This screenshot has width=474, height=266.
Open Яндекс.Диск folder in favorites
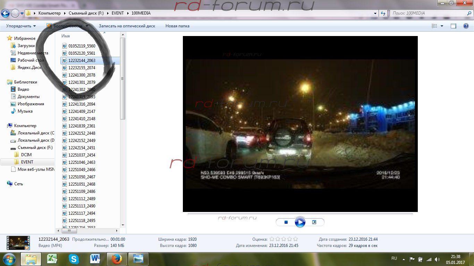(29, 68)
